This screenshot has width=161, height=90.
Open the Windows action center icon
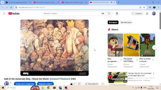[157, 88]
